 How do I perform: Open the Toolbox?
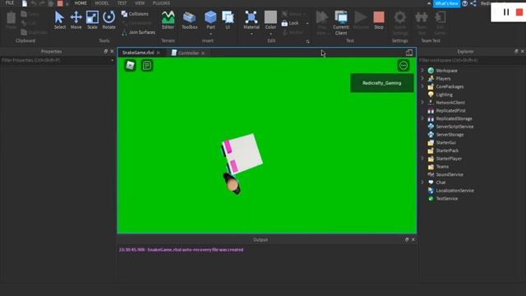point(190,20)
